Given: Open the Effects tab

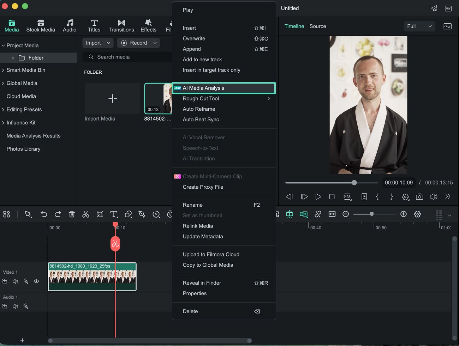Looking at the screenshot, I should point(148,26).
